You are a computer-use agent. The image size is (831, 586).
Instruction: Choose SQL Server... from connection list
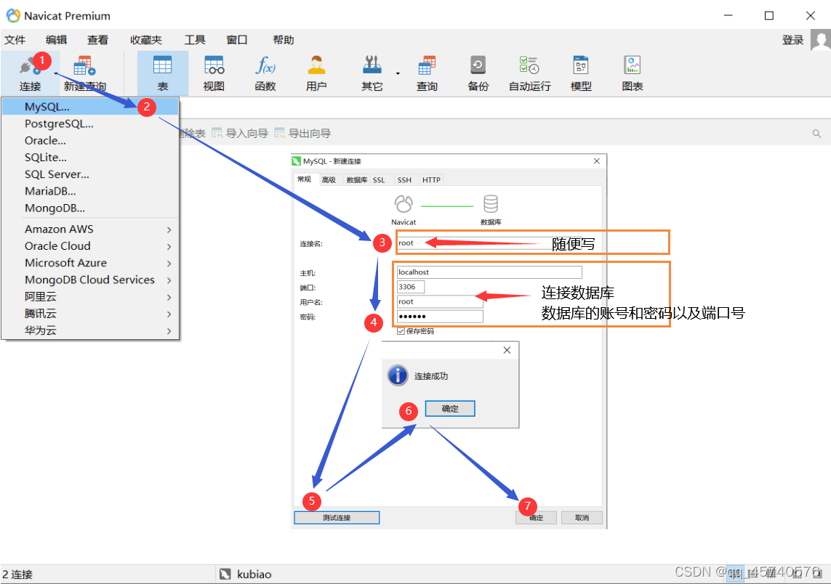point(90,175)
